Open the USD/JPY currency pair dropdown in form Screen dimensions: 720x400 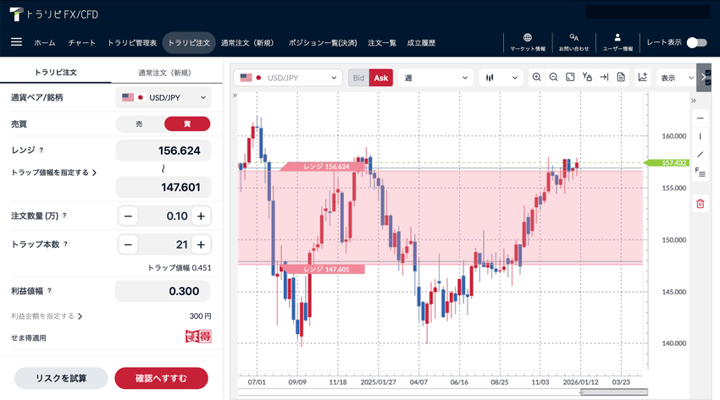[163, 98]
